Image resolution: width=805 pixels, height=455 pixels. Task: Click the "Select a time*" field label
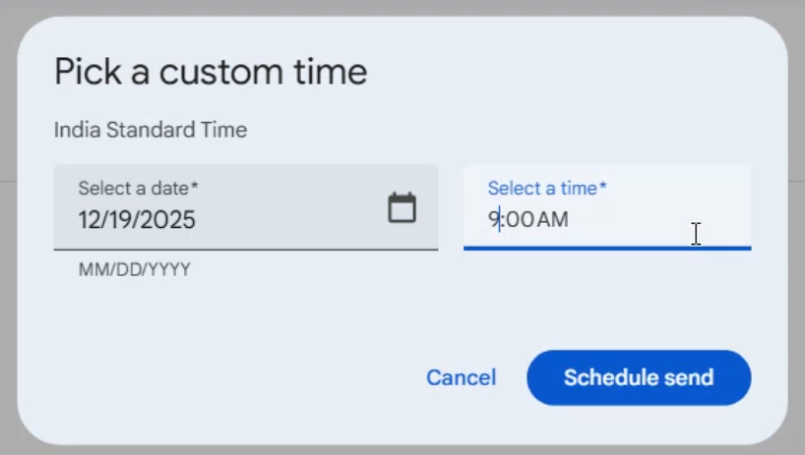547,188
